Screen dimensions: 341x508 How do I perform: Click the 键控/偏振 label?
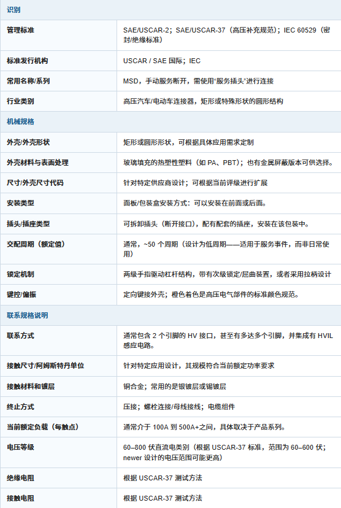pos(21,294)
